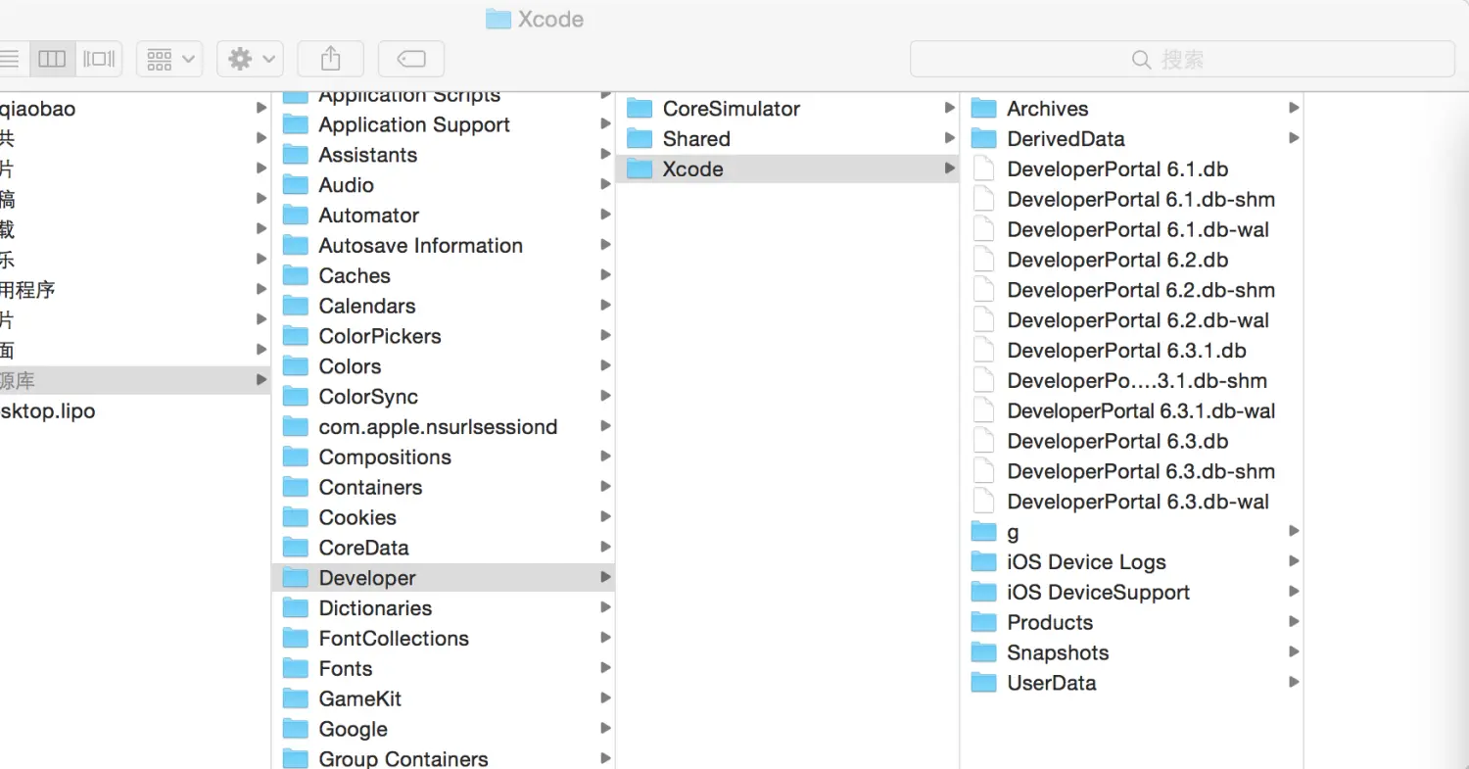Select the CoreSimulator folder icon
This screenshot has height=769, width=1469.
(640, 110)
